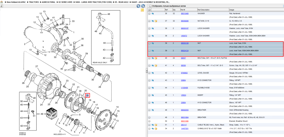Click the circle icon on BOLT row 40
This screenshot has height=137, width=284.
149,58
